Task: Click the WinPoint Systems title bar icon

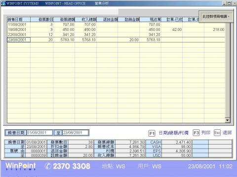Action: click(x=3, y=3)
